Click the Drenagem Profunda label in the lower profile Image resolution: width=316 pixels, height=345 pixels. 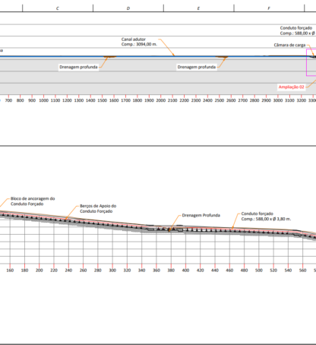201,215
